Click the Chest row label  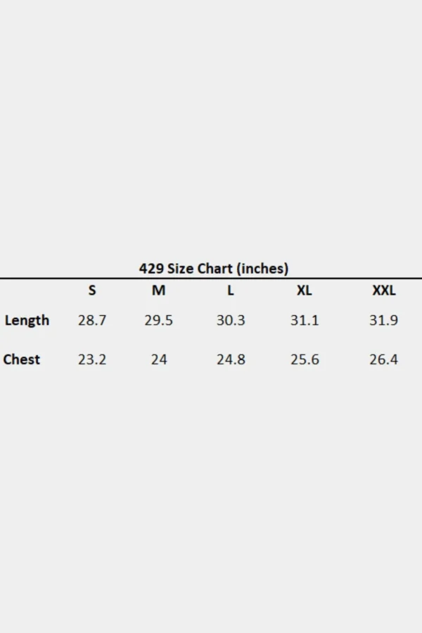point(22,359)
